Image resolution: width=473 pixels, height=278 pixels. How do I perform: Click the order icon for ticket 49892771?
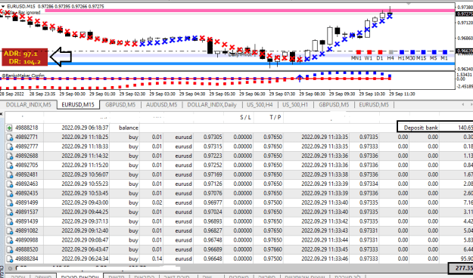[9, 137]
